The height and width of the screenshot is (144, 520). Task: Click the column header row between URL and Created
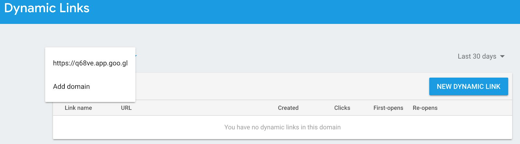tap(205, 108)
